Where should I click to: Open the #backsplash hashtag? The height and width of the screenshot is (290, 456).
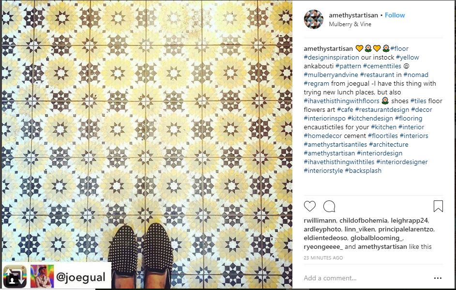click(x=363, y=171)
